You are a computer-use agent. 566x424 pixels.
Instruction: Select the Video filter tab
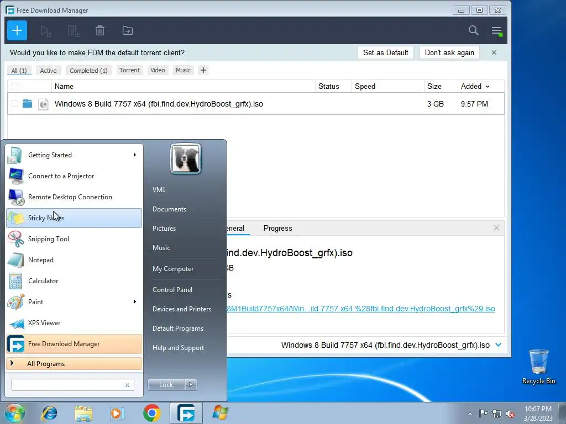(158, 70)
